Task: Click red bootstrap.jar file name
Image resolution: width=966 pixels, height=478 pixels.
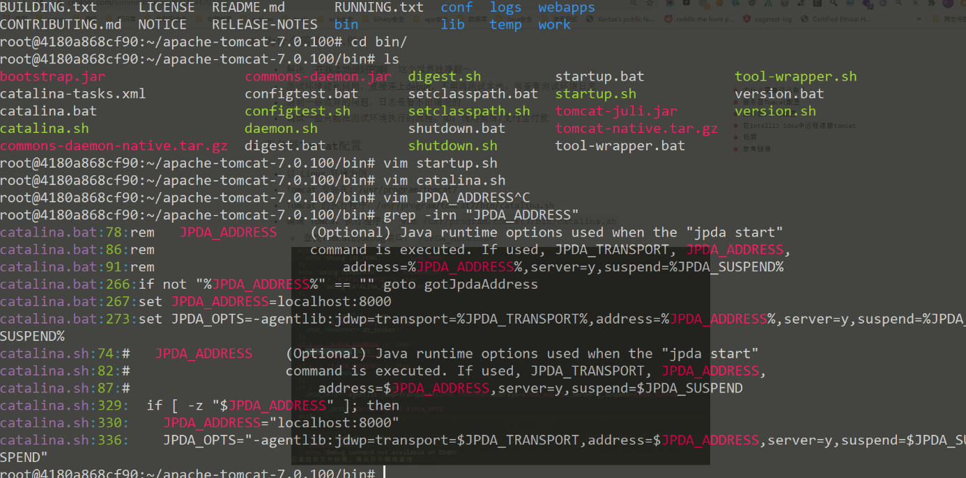Action: (53, 77)
